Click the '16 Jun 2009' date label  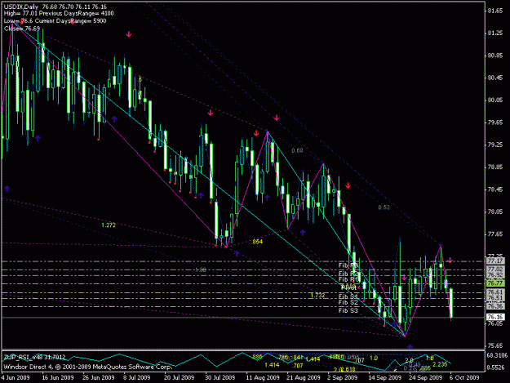tap(58, 377)
